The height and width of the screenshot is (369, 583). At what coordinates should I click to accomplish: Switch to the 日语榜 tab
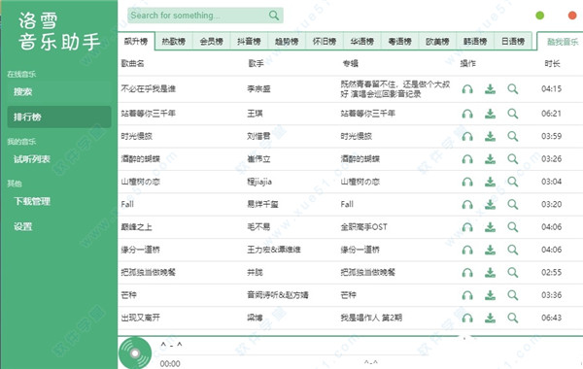click(513, 41)
